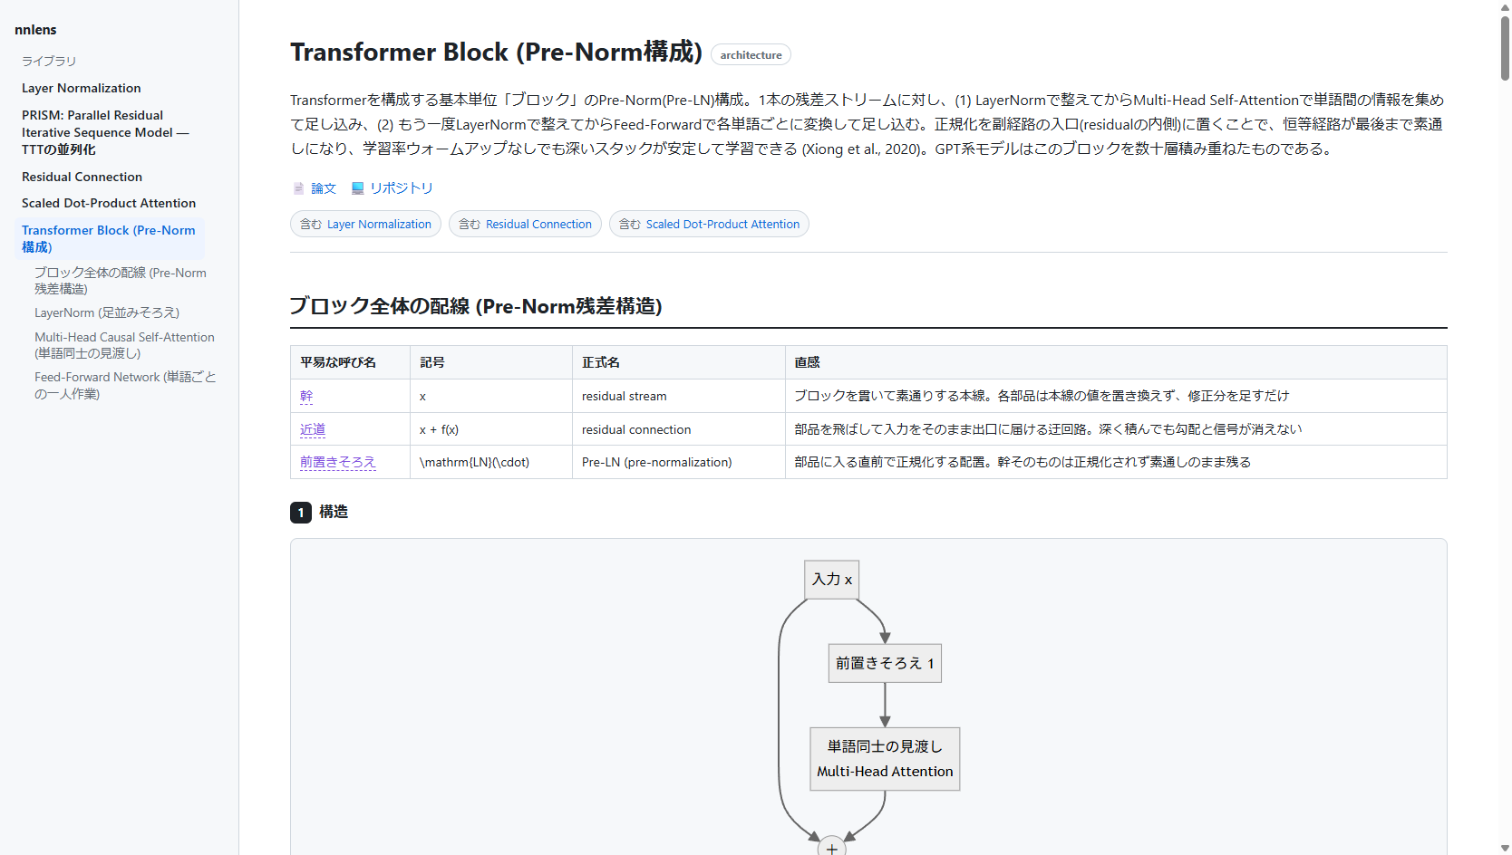Image resolution: width=1512 pixels, height=855 pixels.
Task: Jump to ブロック全体の配線 section in sidebar
Action: 121,281
